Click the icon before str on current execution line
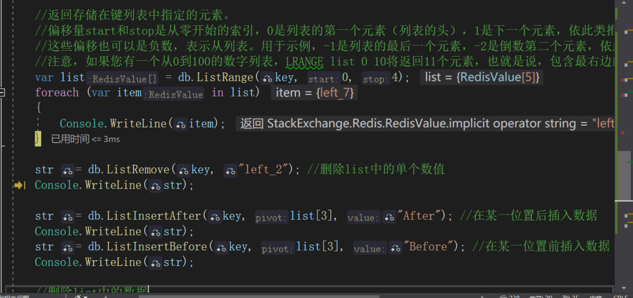633x298 pixels. 155,186
